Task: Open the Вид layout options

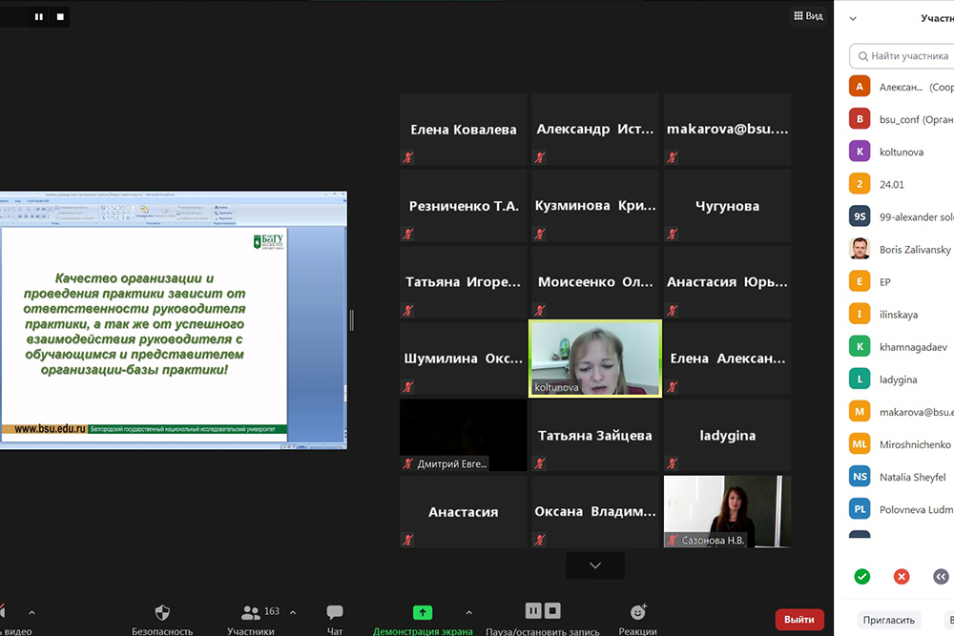Action: click(x=808, y=16)
